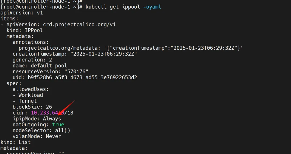Click the creationTimestamp value under metadata

coord(104,54)
